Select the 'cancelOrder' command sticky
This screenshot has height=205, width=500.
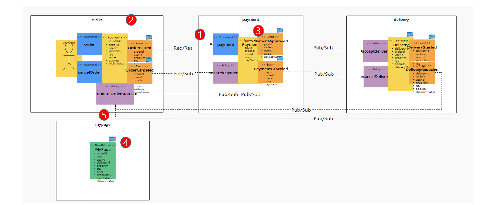pos(89,72)
